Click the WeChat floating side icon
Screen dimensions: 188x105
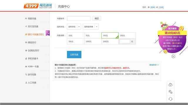pyautogui.click(x=170, y=92)
